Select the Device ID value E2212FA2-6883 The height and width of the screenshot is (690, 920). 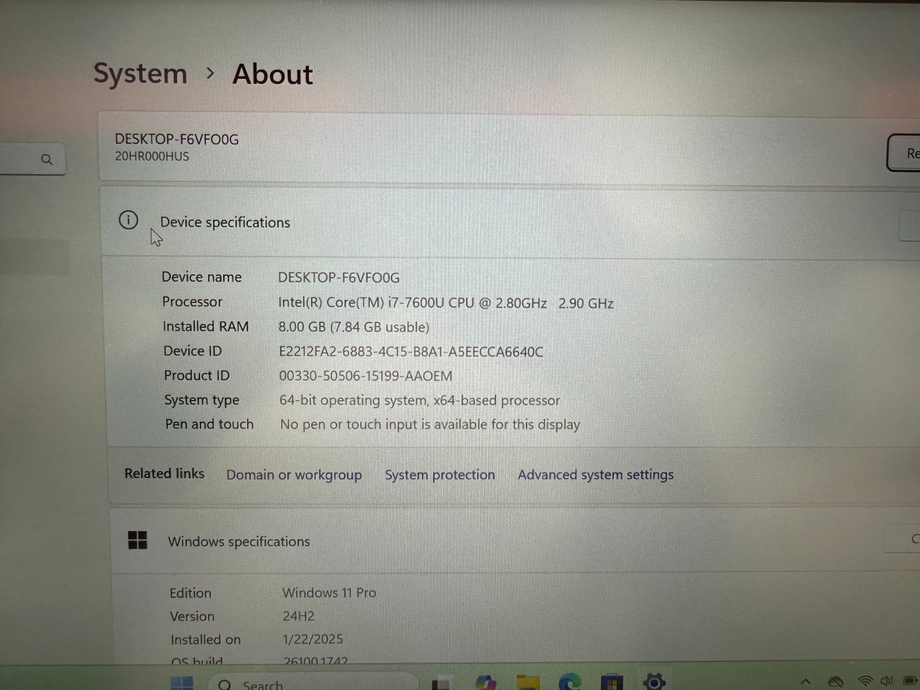[x=411, y=351]
